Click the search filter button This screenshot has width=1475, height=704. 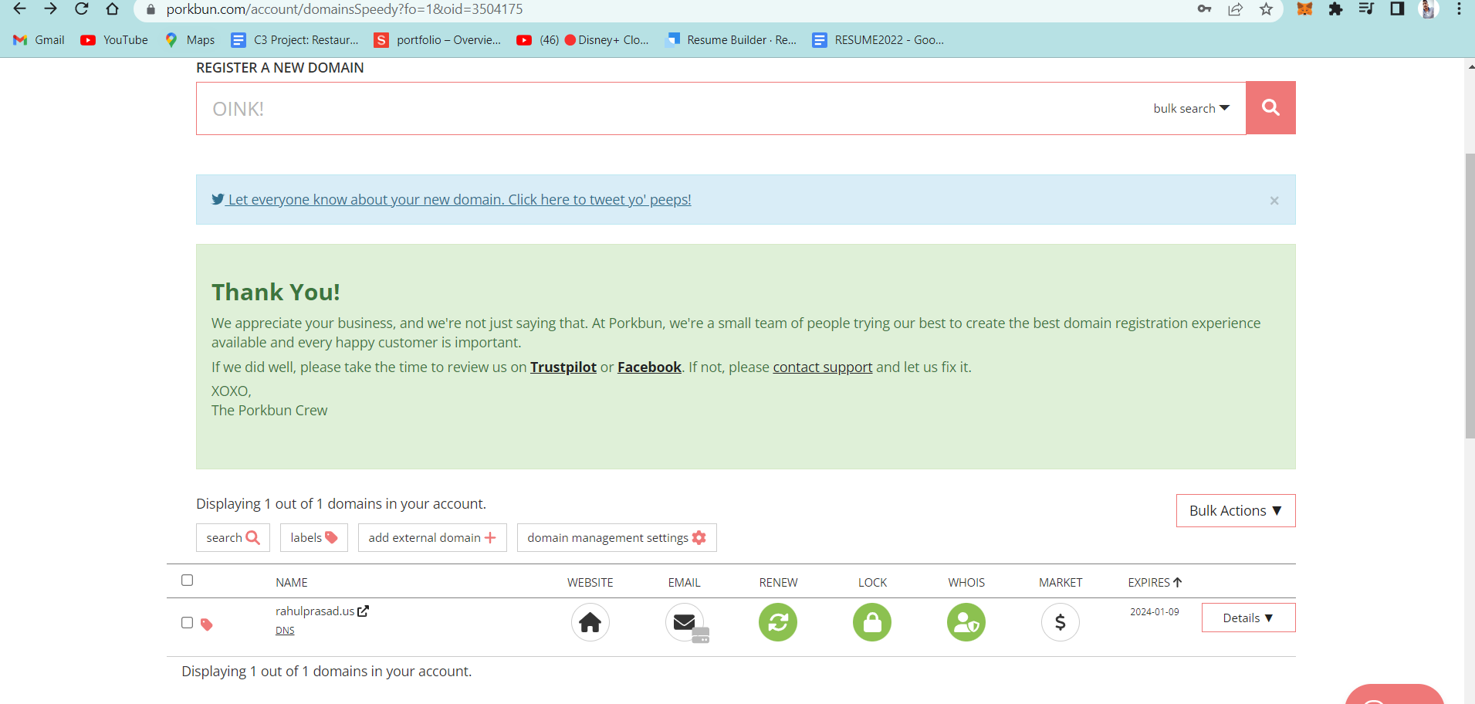pos(233,538)
